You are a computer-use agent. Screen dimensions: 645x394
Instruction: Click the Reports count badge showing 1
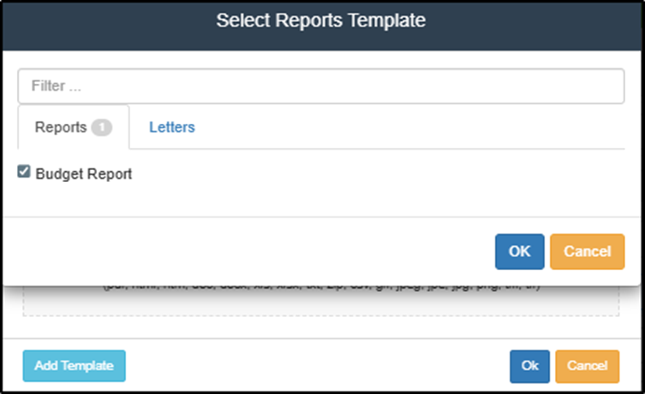coord(101,127)
